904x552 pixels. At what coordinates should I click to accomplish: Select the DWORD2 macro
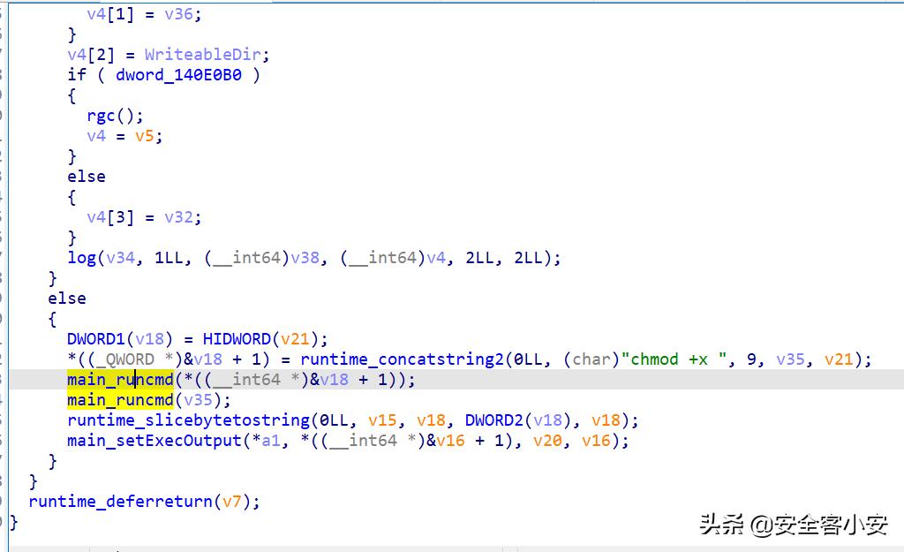point(494,420)
